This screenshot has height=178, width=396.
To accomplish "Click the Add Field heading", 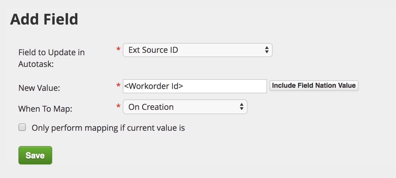I will 44,19.
